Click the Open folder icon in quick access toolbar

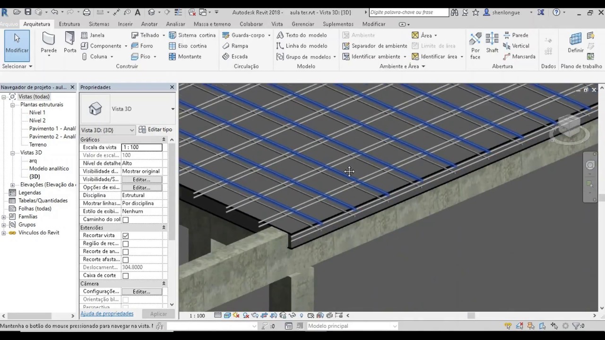point(17,12)
